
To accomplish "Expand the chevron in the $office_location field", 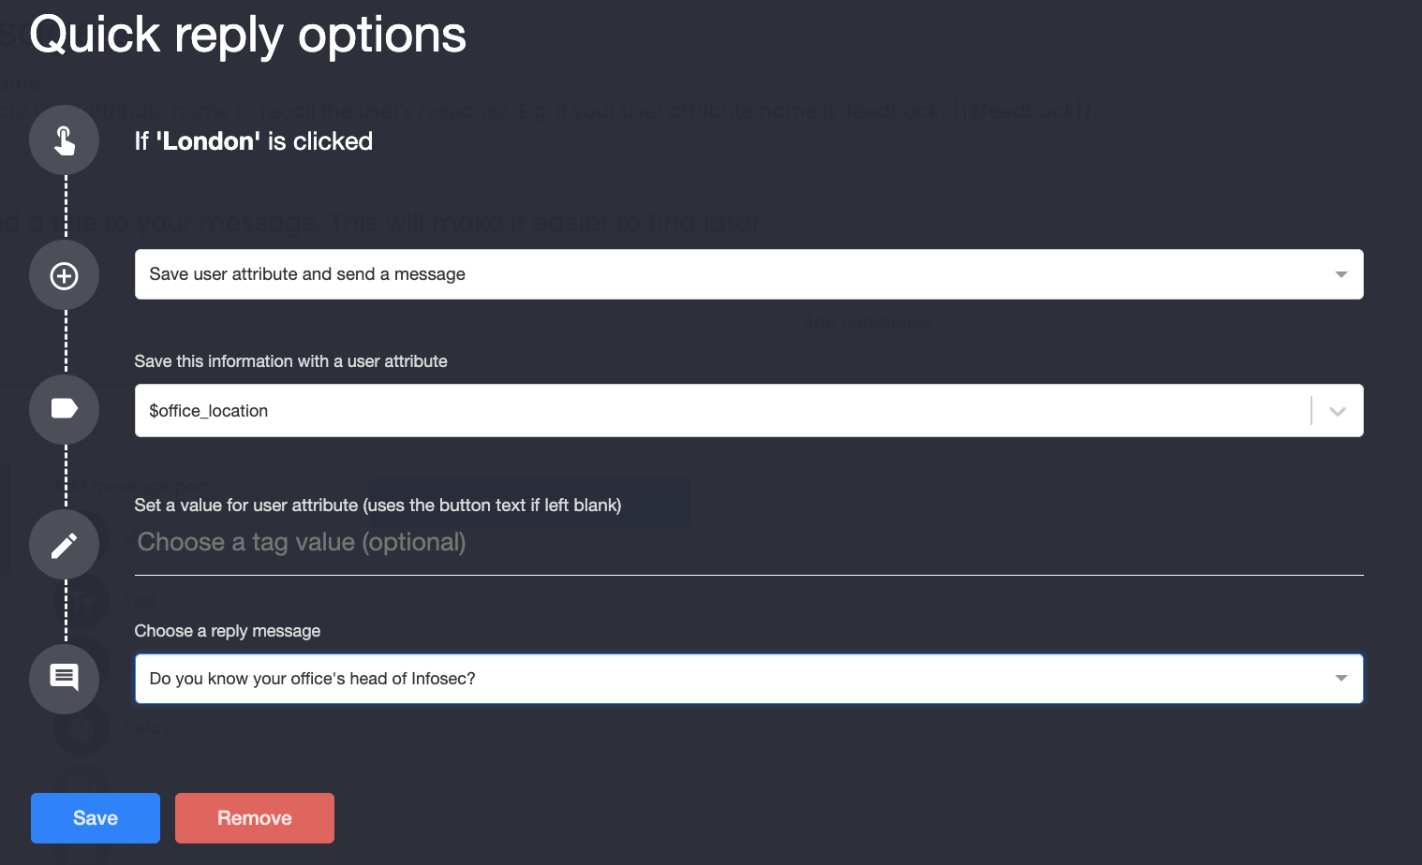I will [x=1337, y=411].
